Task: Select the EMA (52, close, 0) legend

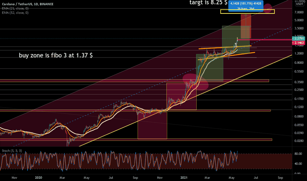Action: click(15, 13)
